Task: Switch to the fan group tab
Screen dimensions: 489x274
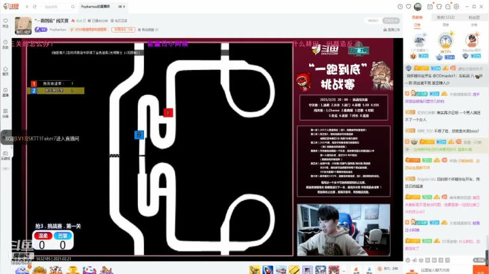Action: [474, 18]
